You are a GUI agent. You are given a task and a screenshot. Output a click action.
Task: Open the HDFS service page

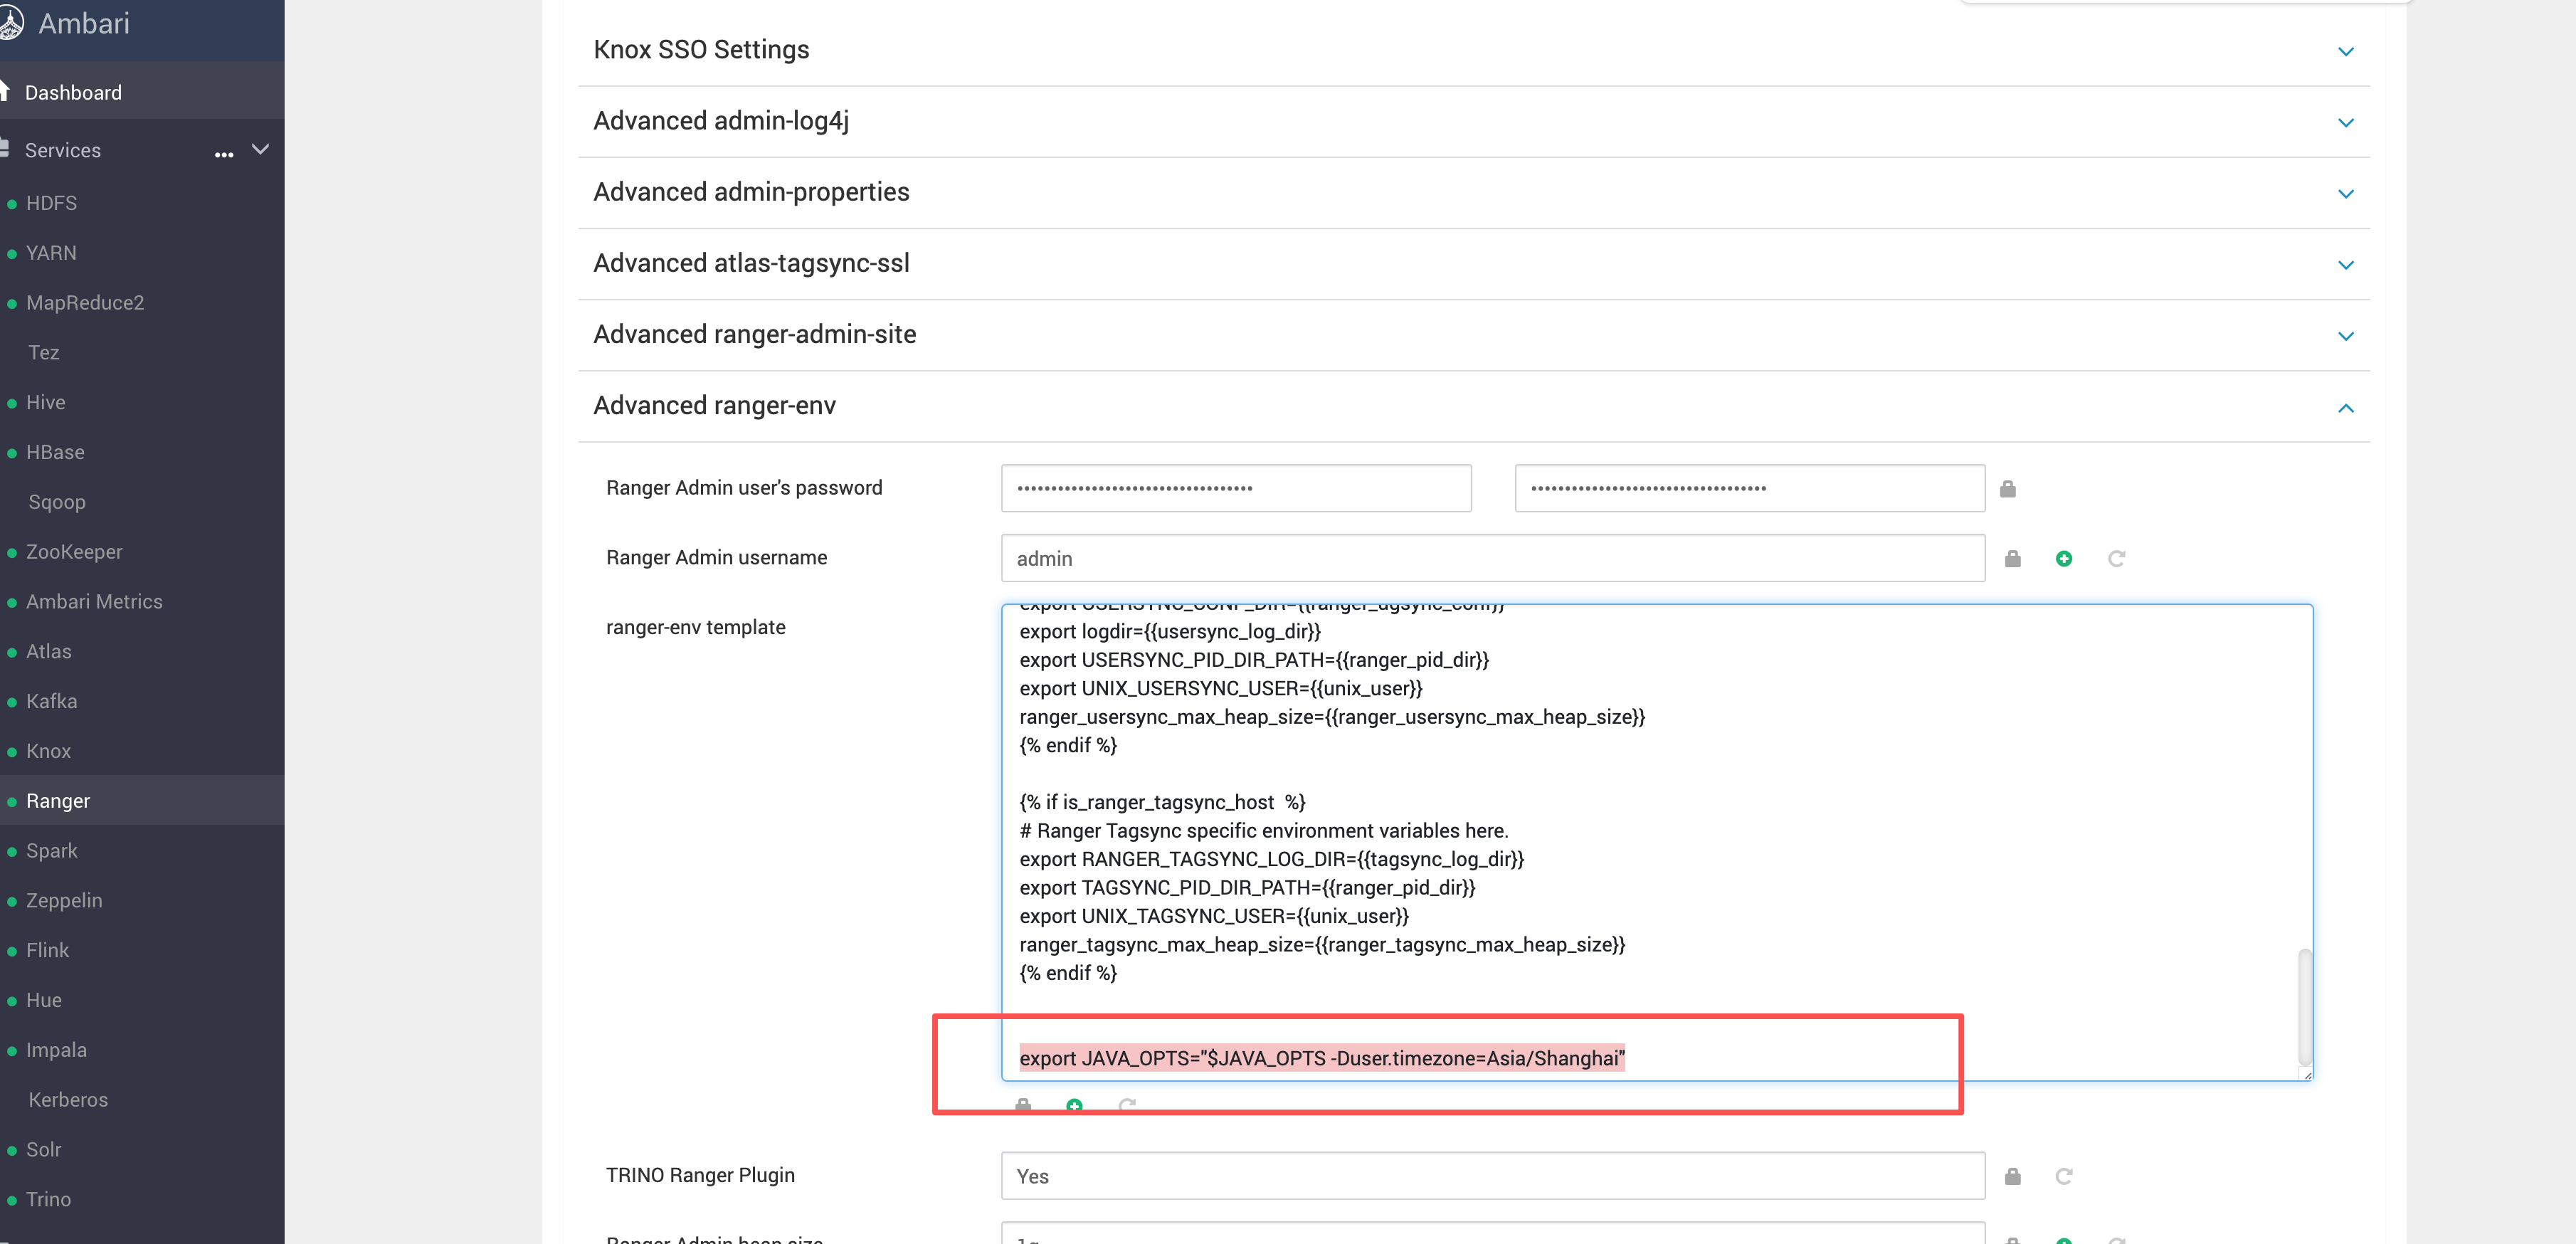tap(51, 203)
